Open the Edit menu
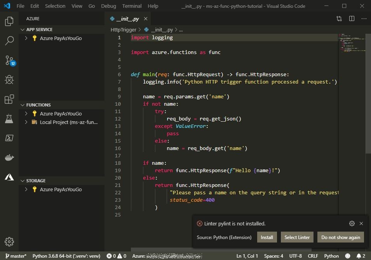Viewport: 371px width, 260px height. tap(35, 6)
